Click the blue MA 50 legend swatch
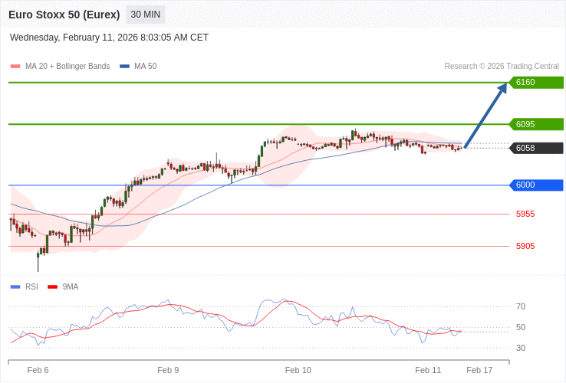The width and height of the screenshot is (566, 383). click(x=124, y=67)
